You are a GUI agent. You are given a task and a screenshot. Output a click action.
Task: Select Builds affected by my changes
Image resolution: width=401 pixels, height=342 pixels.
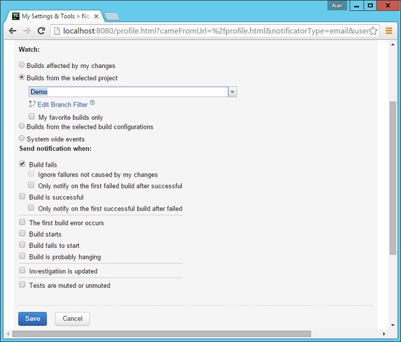[x=22, y=65]
